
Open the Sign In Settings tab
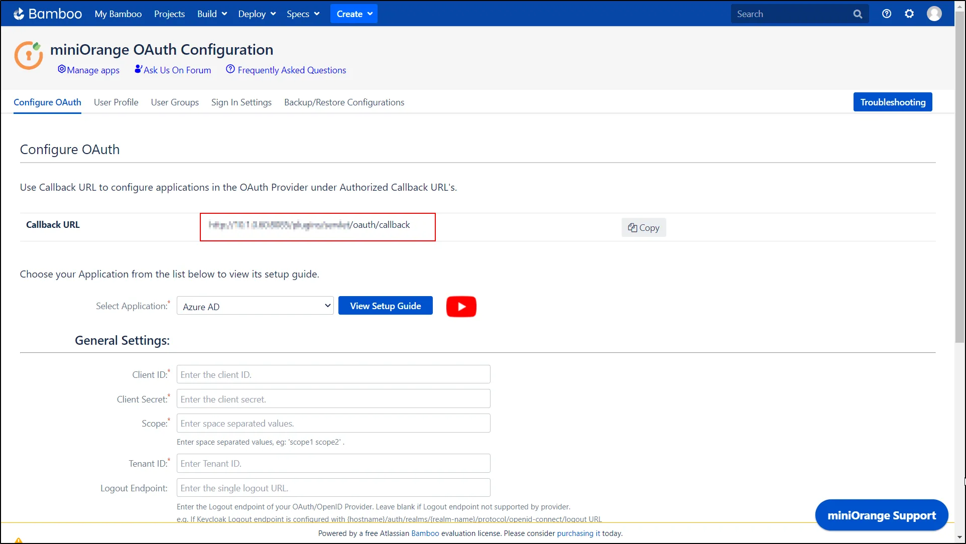[241, 102]
